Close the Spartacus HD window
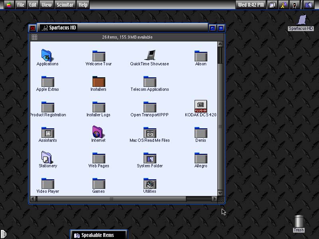 point(33,28)
